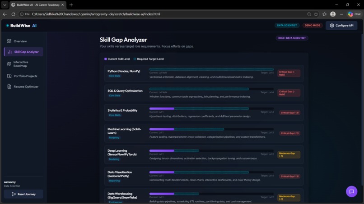Screen dimensions: 364x204
Task: Bookmark page with the star icon
Action: [316, 14]
